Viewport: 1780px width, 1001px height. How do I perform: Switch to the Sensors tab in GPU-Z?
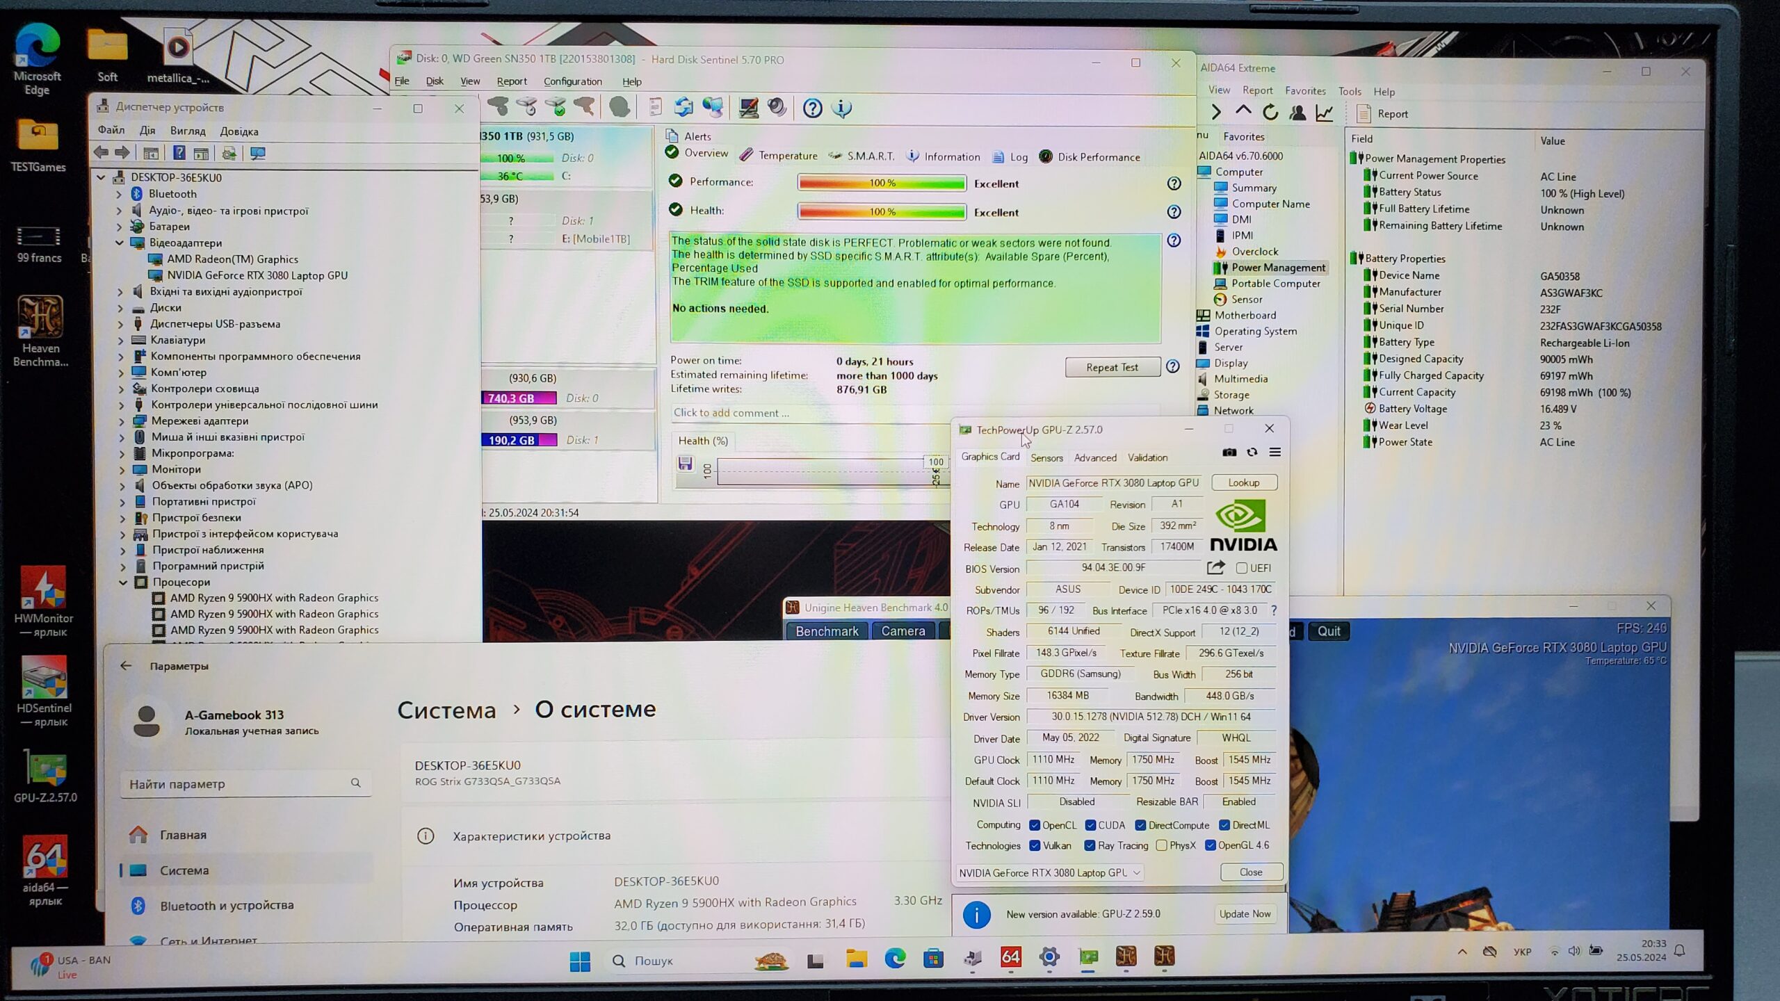pos(1046,458)
